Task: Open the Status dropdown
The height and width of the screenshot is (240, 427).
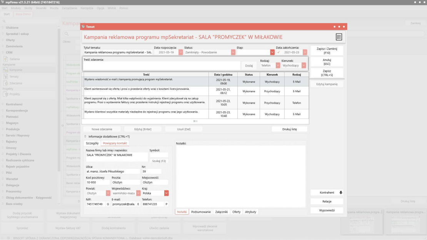Action: click(x=233, y=52)
